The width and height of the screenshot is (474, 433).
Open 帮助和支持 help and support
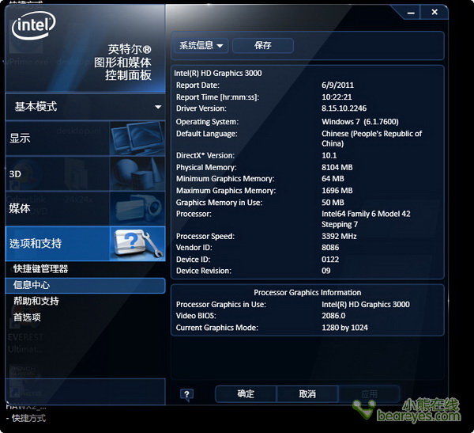36,301
